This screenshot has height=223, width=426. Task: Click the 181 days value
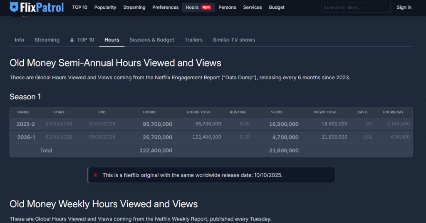tap(367, 137)
